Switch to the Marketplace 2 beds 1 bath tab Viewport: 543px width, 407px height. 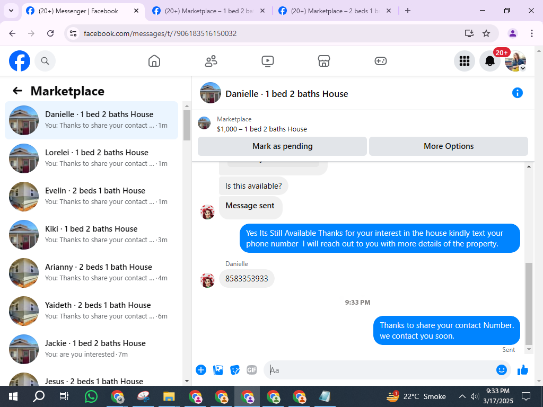(x=335, y=11)
